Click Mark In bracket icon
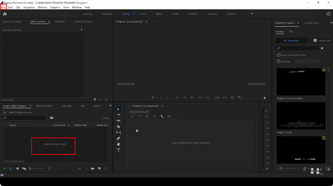333x186 pixels. click(161, 98)
